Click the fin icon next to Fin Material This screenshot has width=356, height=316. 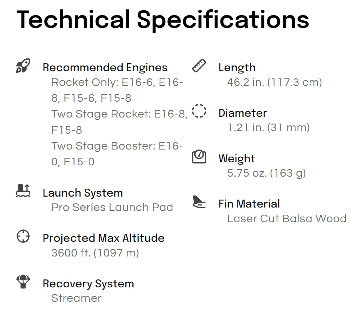[x=199, y=202]
